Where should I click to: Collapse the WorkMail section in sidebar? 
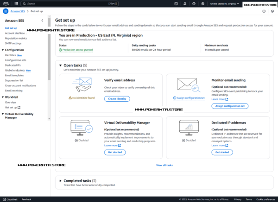coord(3,97)
